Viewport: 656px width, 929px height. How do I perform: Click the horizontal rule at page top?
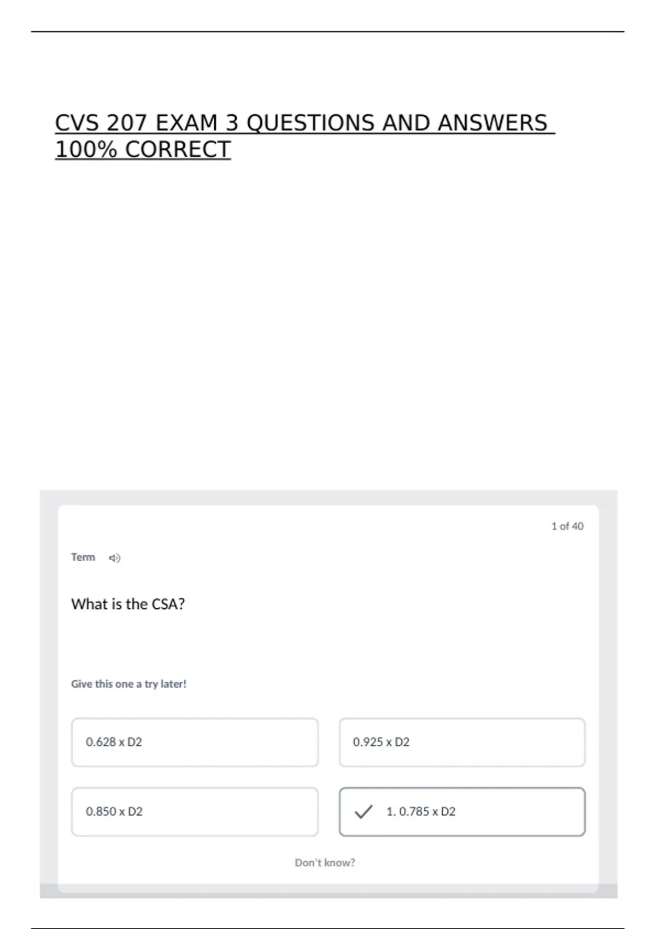click(328, 32)
